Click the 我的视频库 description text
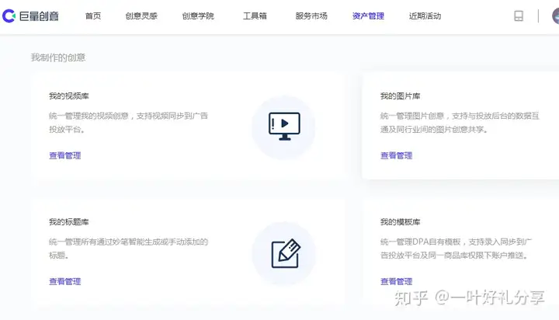This screenshot has width=559, height=320. [128, 123]
